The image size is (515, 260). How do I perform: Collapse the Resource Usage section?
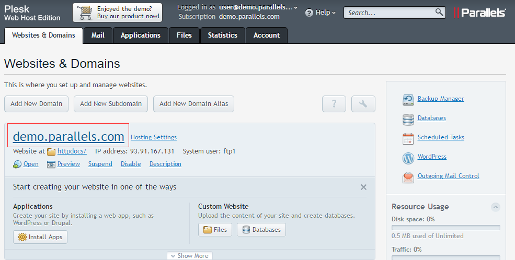point(495,207)
